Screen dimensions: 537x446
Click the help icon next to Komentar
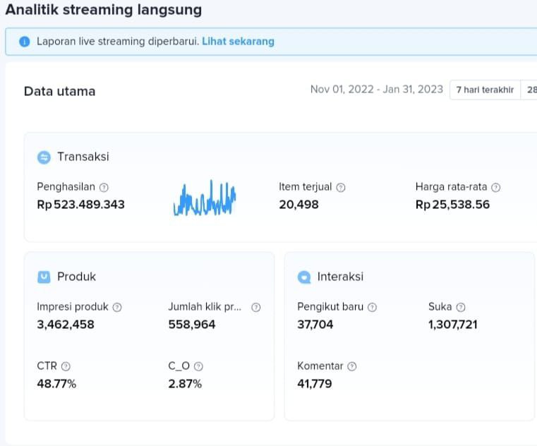pyautogui.click(x=352, y=366)
